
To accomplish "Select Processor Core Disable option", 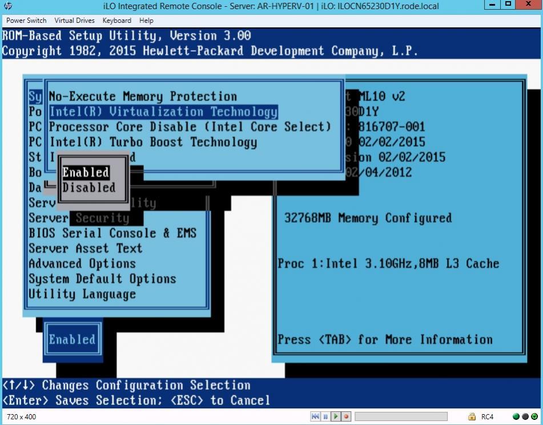I will 190,127.
